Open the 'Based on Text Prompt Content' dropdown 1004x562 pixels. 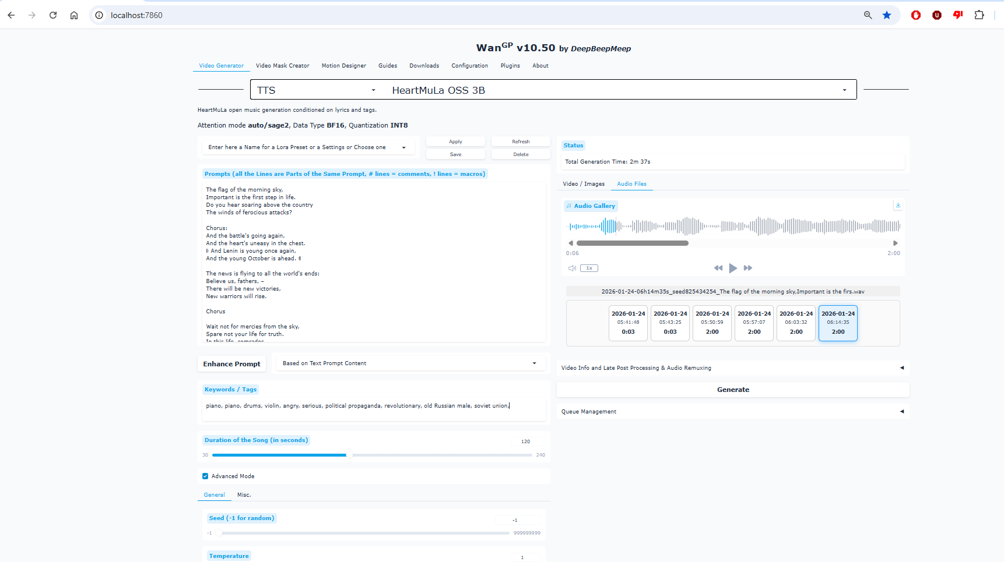point(410,363)
